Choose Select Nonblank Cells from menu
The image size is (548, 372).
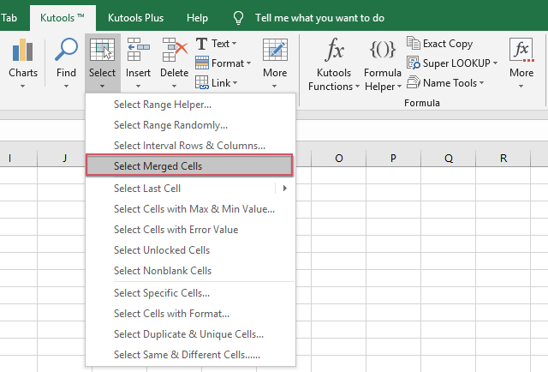(163, 271)
